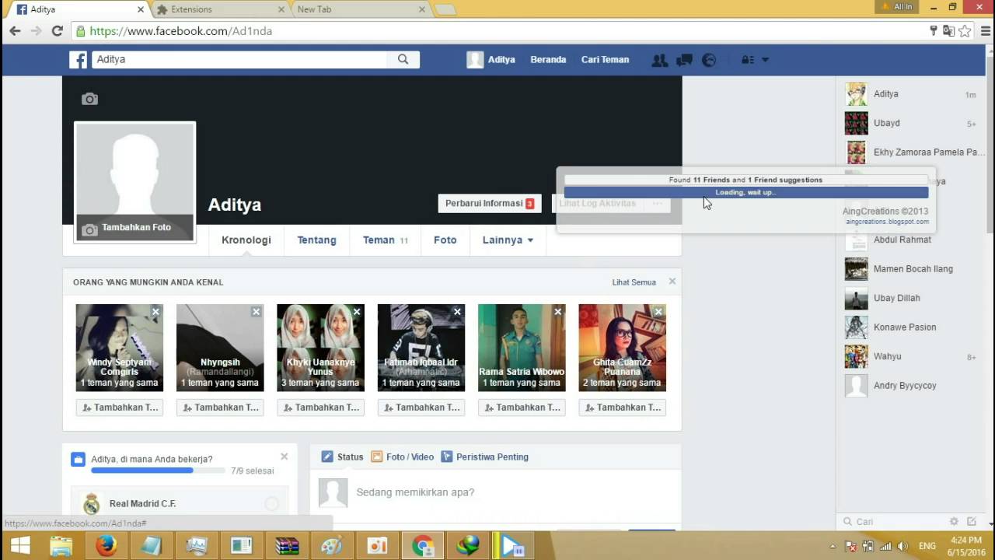Show hidden system tray icons arrow
Screen dimensions: 995x560
pos(833,546)
